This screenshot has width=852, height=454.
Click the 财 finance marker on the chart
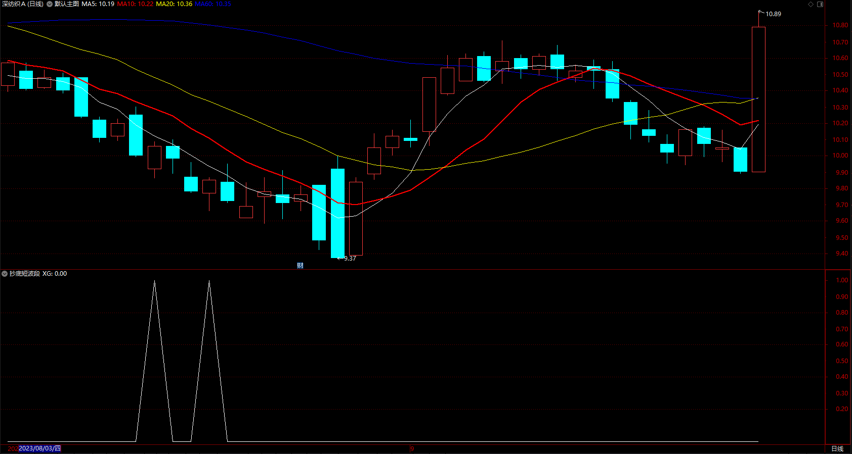point(300,266)
